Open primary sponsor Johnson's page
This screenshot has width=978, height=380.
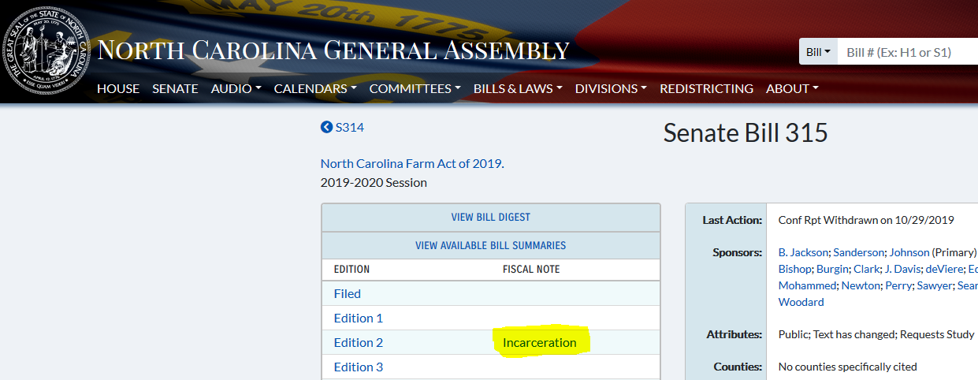(x=909, y=252)
